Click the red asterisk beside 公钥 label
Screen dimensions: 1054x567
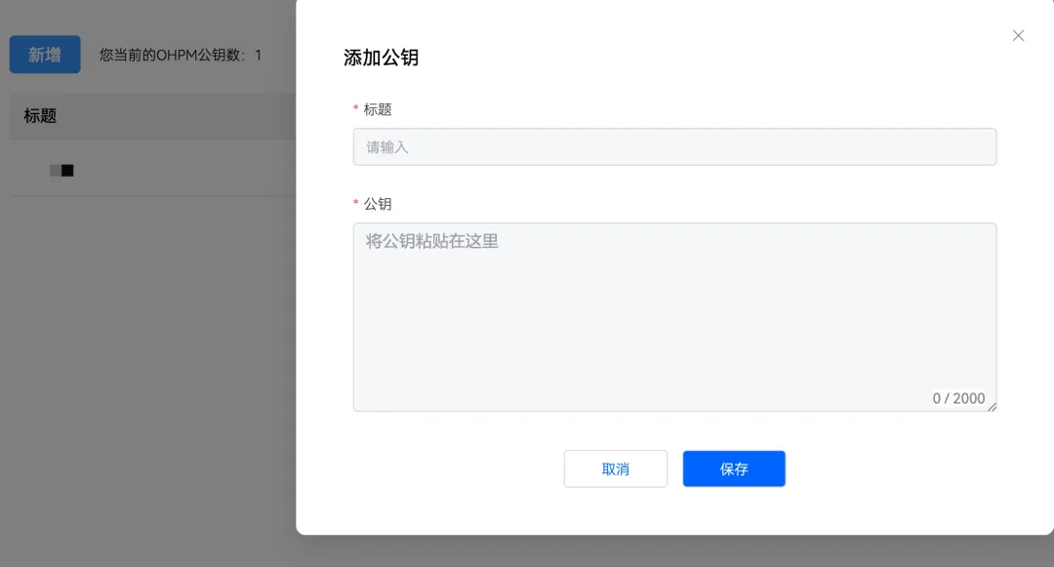355,203
